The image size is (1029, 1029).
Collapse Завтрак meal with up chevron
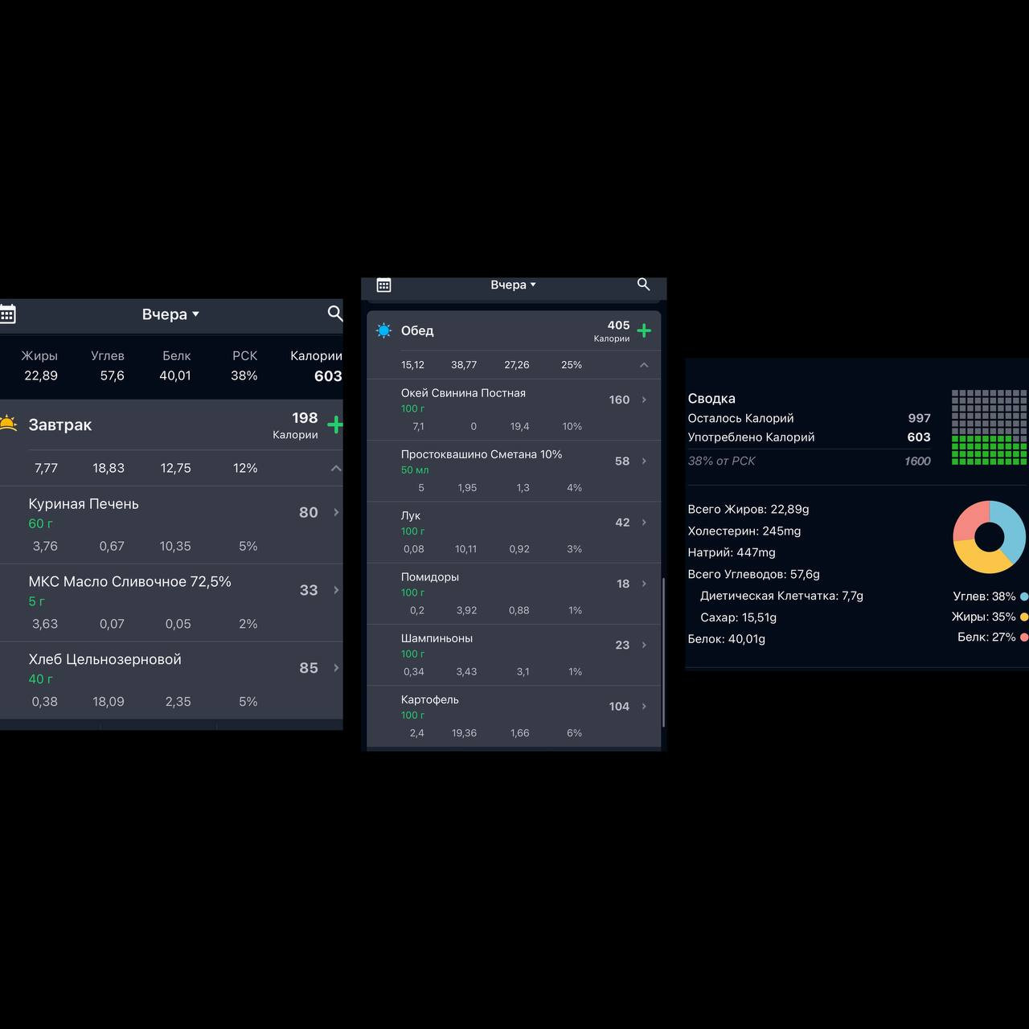tap(336, 468)
